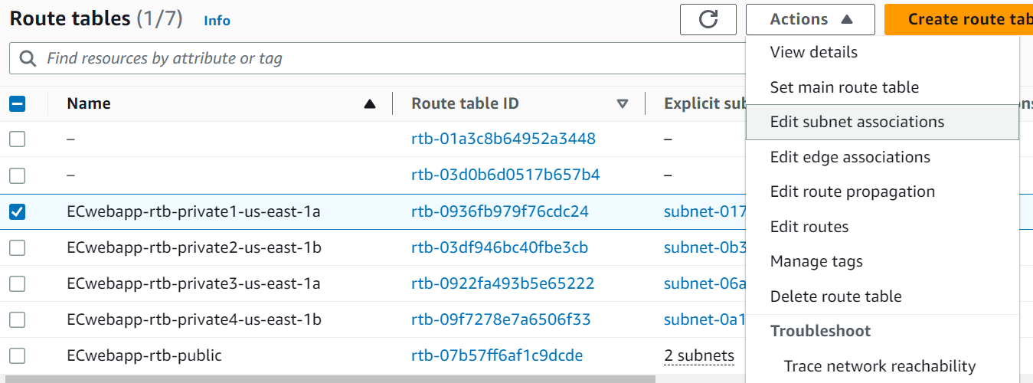Uncheck ECwebapp-rtb-private1-us-east-1a row checkbox
The width and height of the screenshot is (1033, 383).
pos(17,212)
